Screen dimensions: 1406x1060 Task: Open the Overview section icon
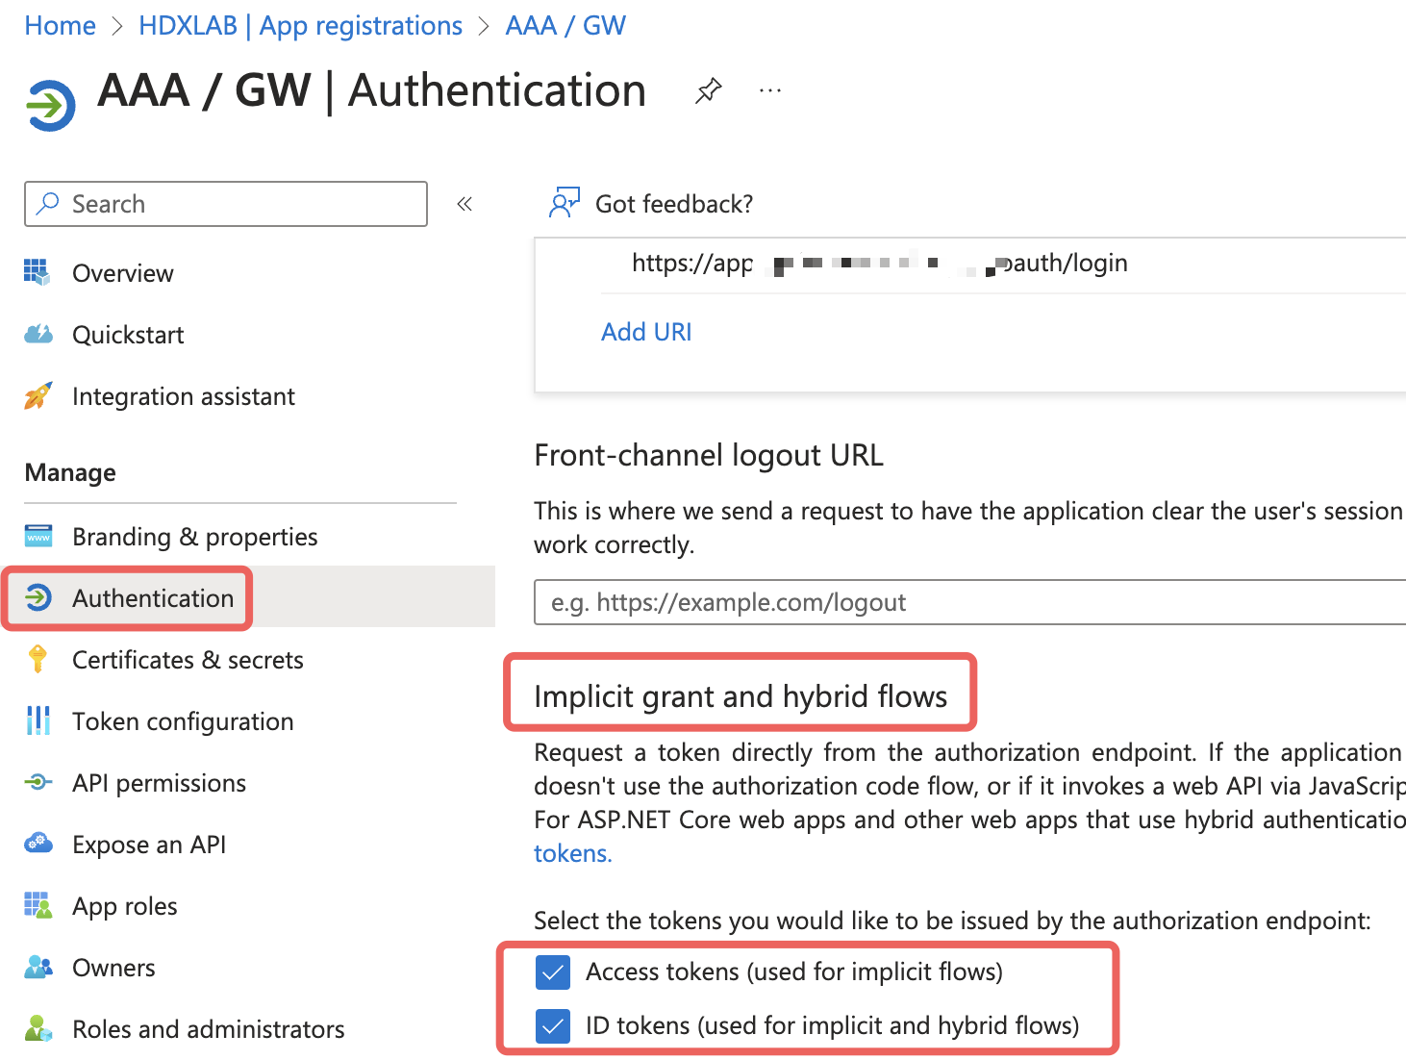click(38, 272)
